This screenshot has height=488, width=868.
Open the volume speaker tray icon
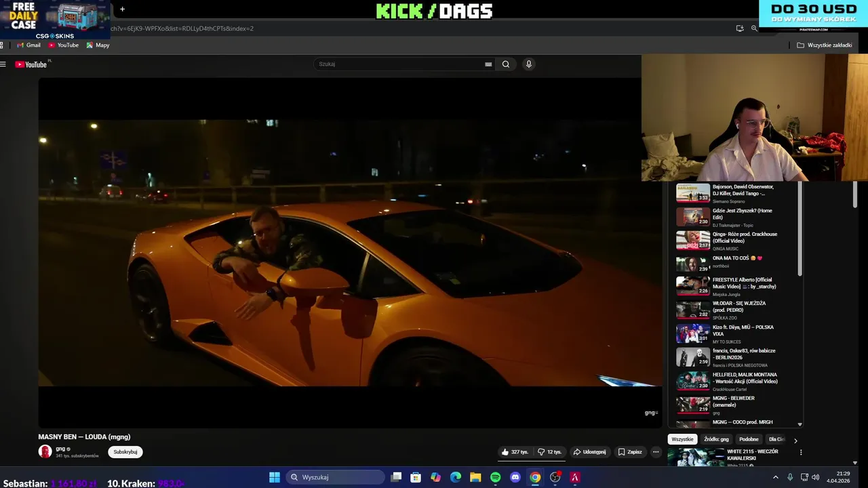pos(816,477)
